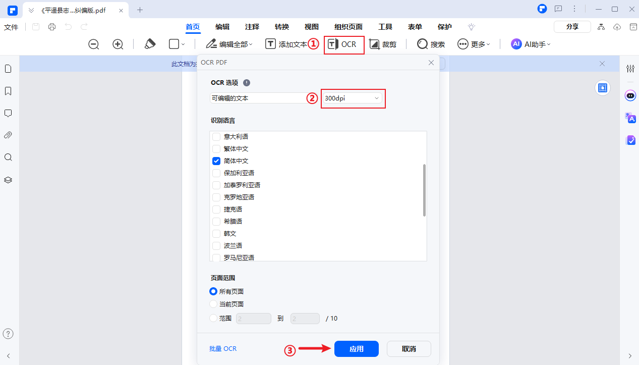This screenshot has width=639, height=365.
Task: Open the layers panel in the sidebar
Action: click(x=8, y=179)
